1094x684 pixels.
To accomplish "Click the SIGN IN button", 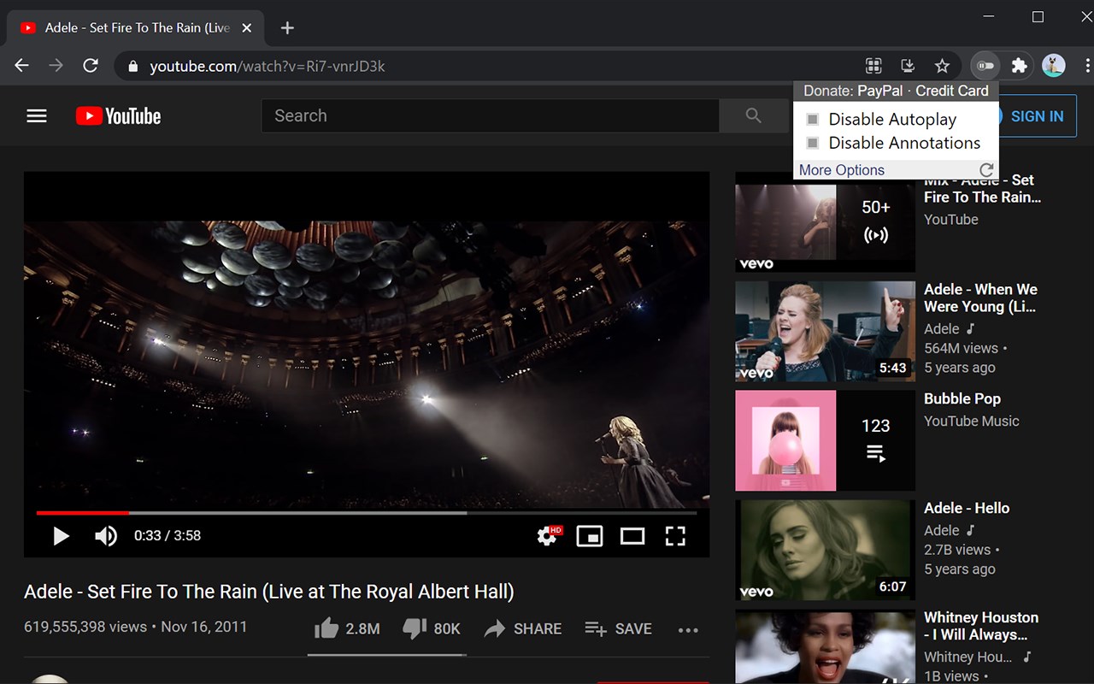I will point(1037,116).
